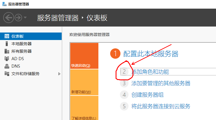Click number 4 circle beside 创建服务器组
Viewport: 216px width, 120px height.
124,95
